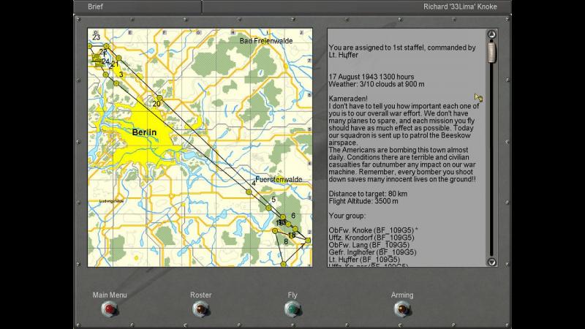Select waypoint 6 circle on the map

click(x=283, y=216)
